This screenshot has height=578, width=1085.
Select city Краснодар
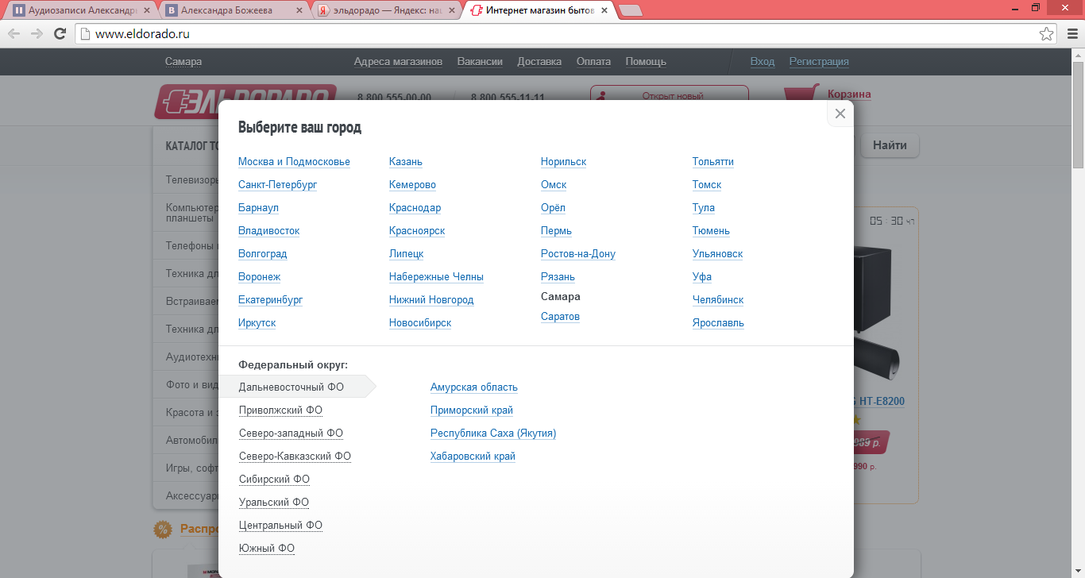[x=415, y=208]
